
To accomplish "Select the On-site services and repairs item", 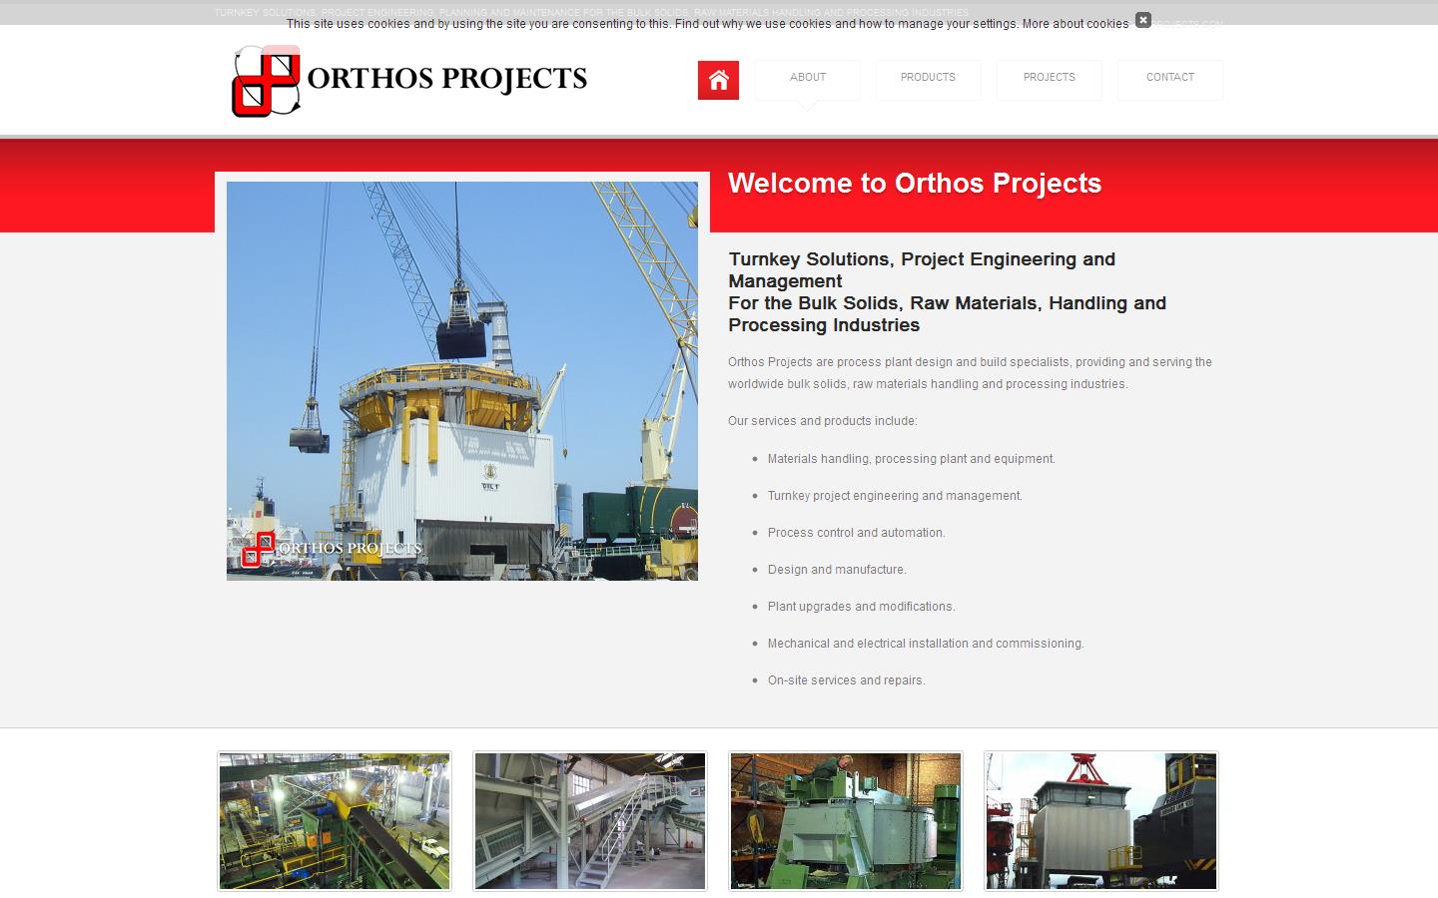I will (x=846, y=680).
